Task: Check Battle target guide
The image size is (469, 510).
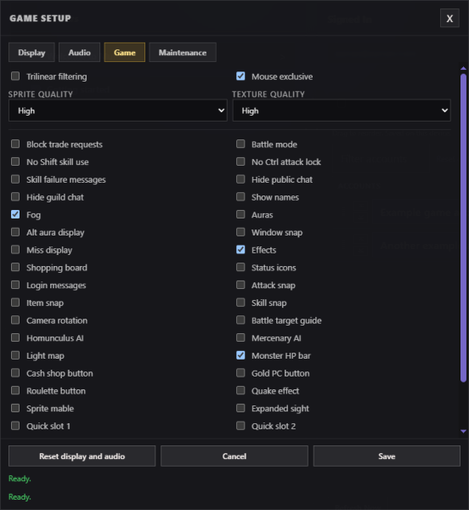Action: click(x=240, y=320)
